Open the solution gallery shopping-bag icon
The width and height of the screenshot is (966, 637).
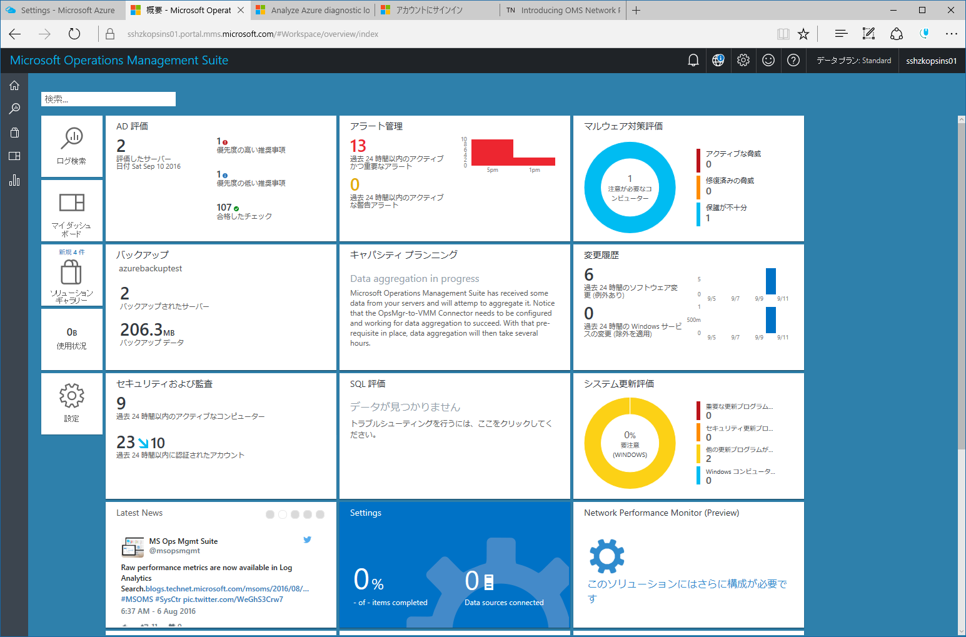click(14, 133)
